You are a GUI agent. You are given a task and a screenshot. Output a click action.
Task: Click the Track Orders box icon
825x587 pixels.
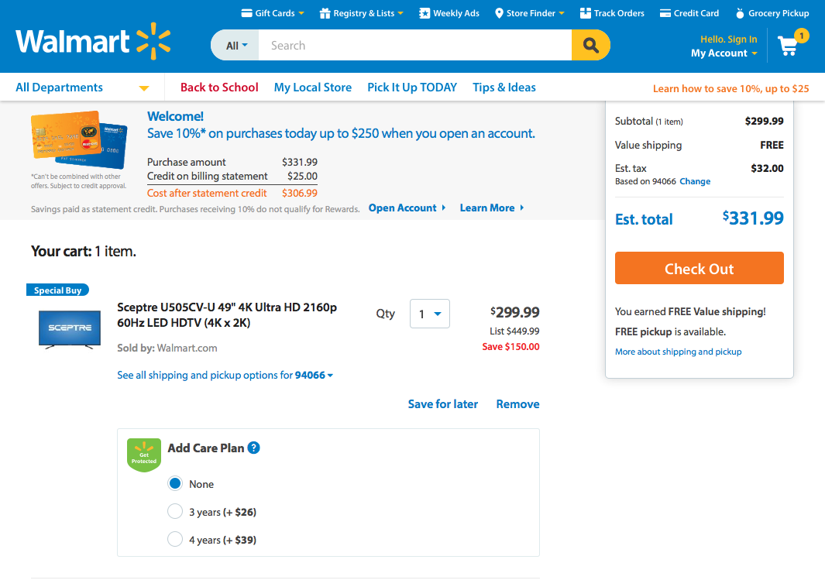[x=585, y=13]
